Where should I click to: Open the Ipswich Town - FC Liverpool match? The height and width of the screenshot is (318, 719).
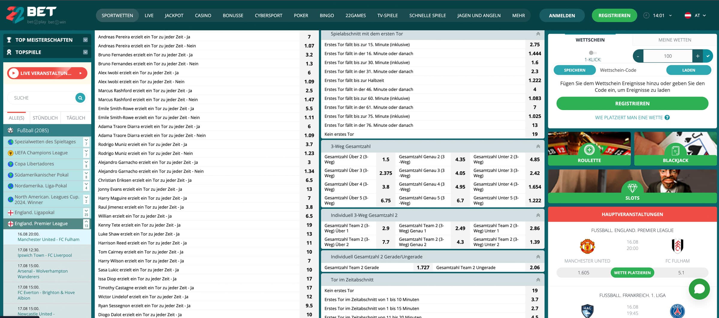pos(45,255)
